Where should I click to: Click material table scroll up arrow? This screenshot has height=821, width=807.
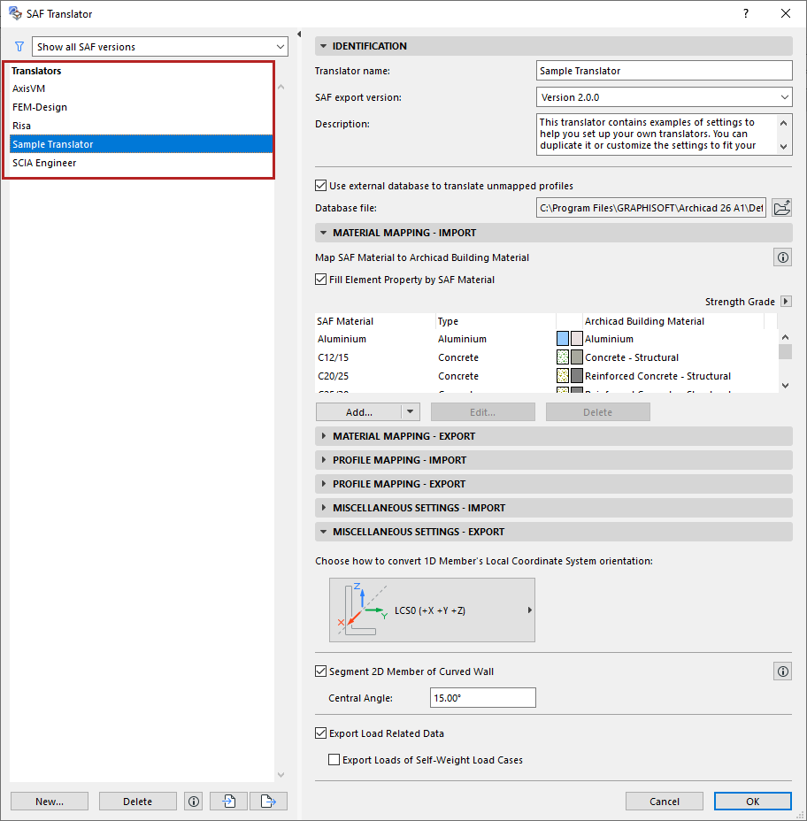pyautogui.click(x=785, y=337)
